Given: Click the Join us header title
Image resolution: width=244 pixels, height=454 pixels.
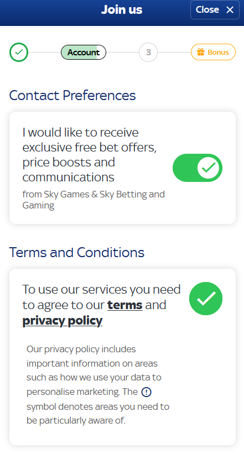Looking at the screenshot, I should click(122, 9).
